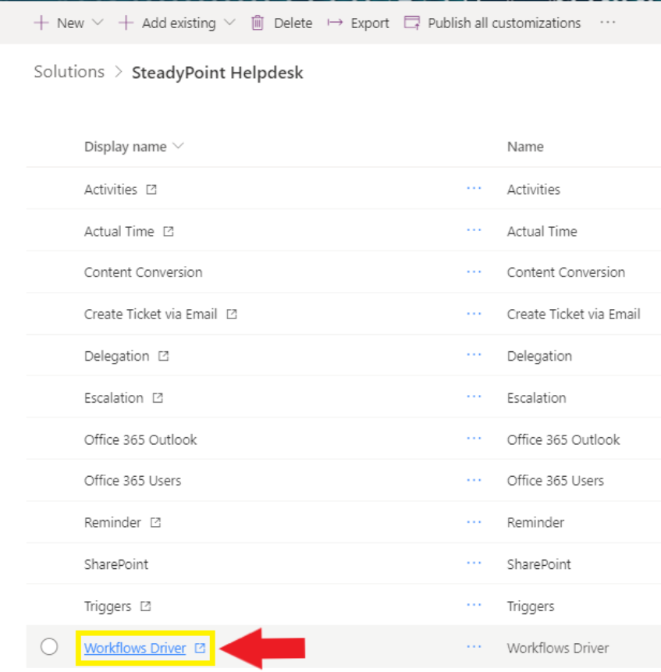Click the Export arrow icon

335,23
